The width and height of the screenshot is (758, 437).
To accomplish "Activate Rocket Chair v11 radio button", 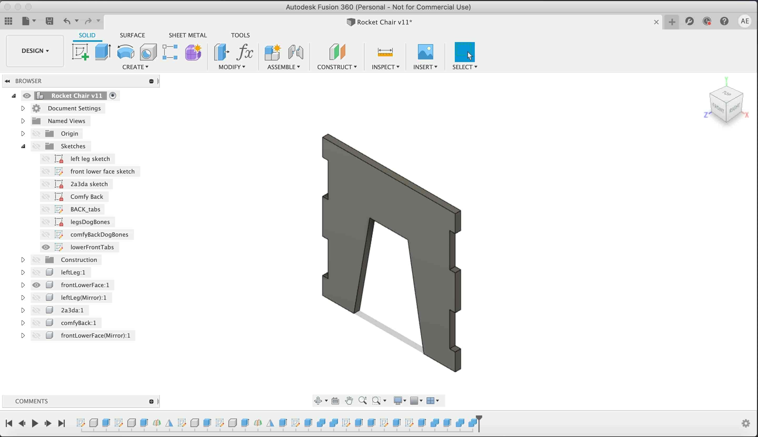I will tap(113, 95).
